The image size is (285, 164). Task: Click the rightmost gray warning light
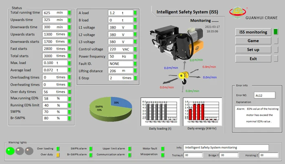29,151
